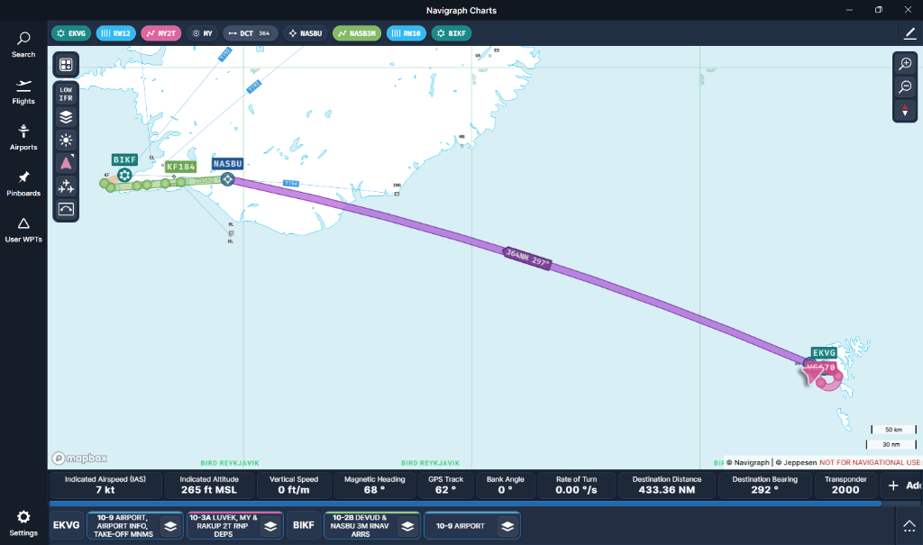Toggle the telemetry gauge panel icon
Screen dimensions: 923x545
click(66, 209)
